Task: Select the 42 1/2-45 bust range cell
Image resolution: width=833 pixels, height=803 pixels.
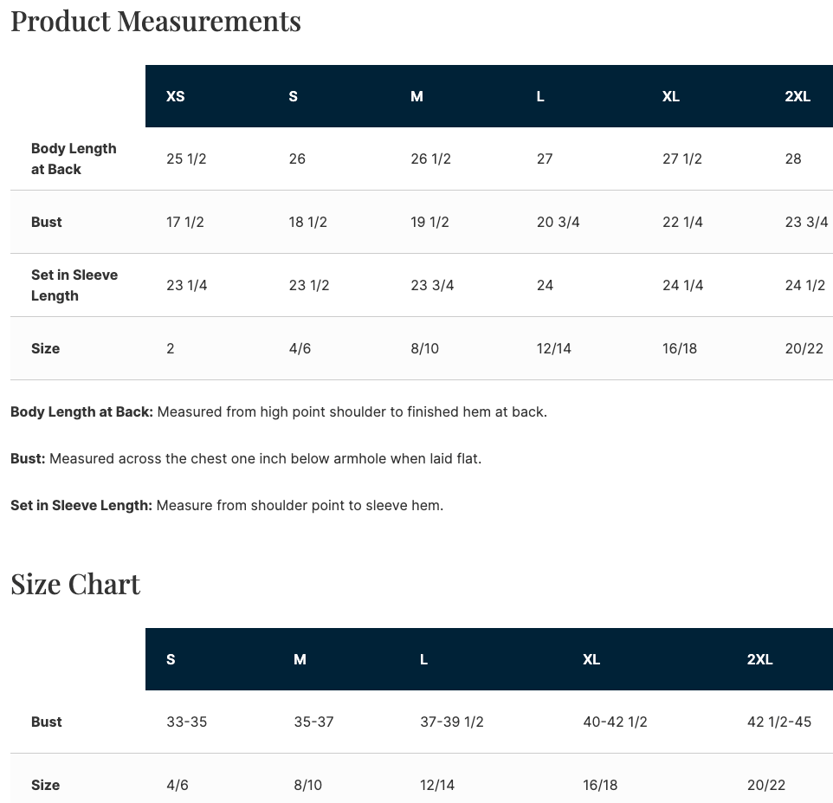Action: tap(778, 722)
